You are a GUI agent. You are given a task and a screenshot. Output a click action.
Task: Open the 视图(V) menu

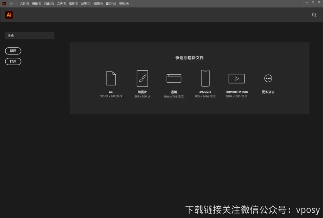pos(98,3)
